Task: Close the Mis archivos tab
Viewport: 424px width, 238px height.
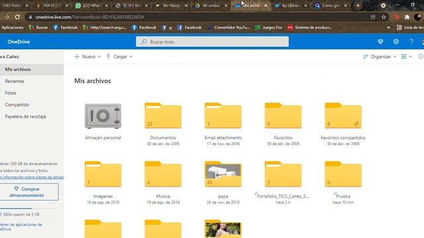Action: point(266,5)
